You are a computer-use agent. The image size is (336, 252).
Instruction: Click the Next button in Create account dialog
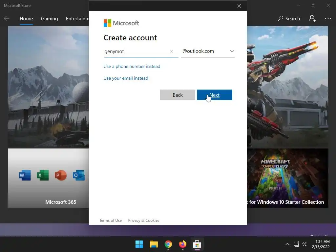click(215, 95)
